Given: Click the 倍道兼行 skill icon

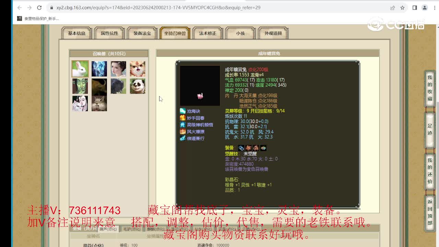Looking at the screenshot, I should pos(183,138).
